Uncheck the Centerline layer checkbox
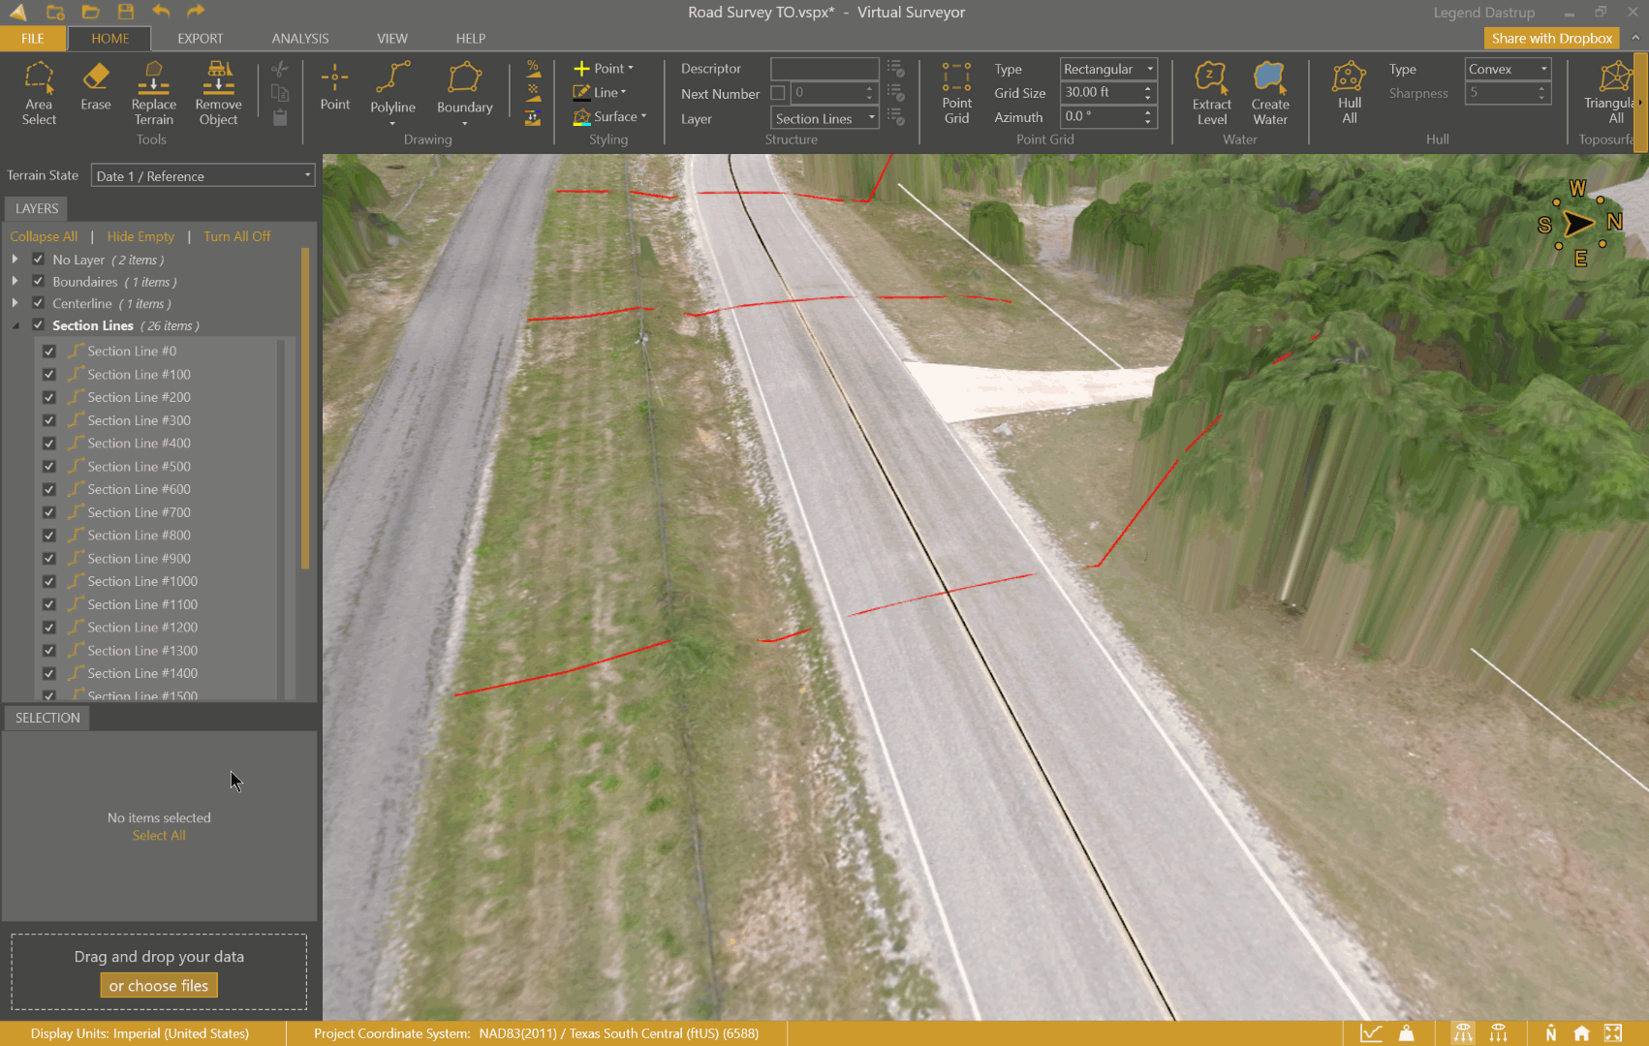 coord(39,303)
